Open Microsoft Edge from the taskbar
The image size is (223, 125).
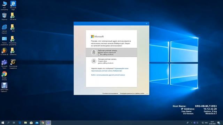pyautogui.click(x=20, y=123)
